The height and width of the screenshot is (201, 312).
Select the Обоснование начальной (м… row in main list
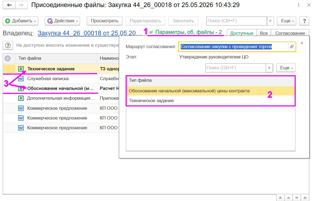pos(60,89)
